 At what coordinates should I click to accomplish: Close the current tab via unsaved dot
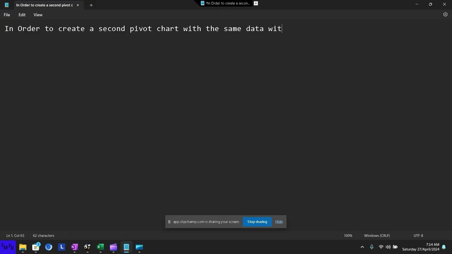pyautogui.click(x=78, y=5)
